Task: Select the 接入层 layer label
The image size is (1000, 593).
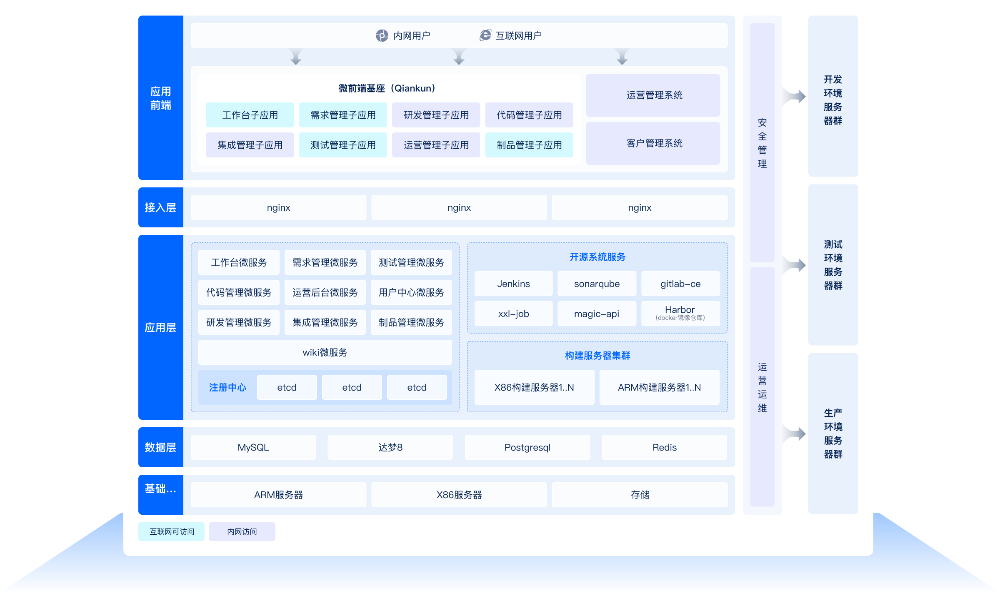Action: pyautogui.click(x=160, y=207)
